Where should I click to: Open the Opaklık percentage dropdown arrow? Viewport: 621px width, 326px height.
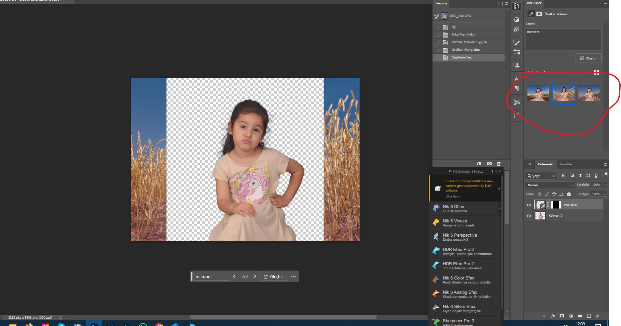[x=605, y=185]
